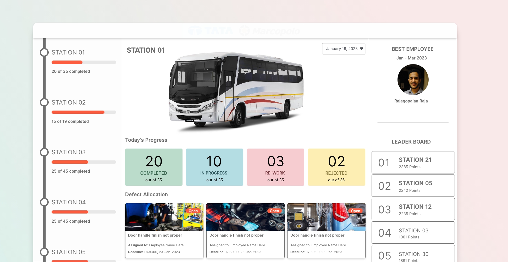Click '2385 Points' under Station 21
Screen dimensions: 508x262
410,167
